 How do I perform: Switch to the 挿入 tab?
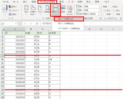[25, 2]
